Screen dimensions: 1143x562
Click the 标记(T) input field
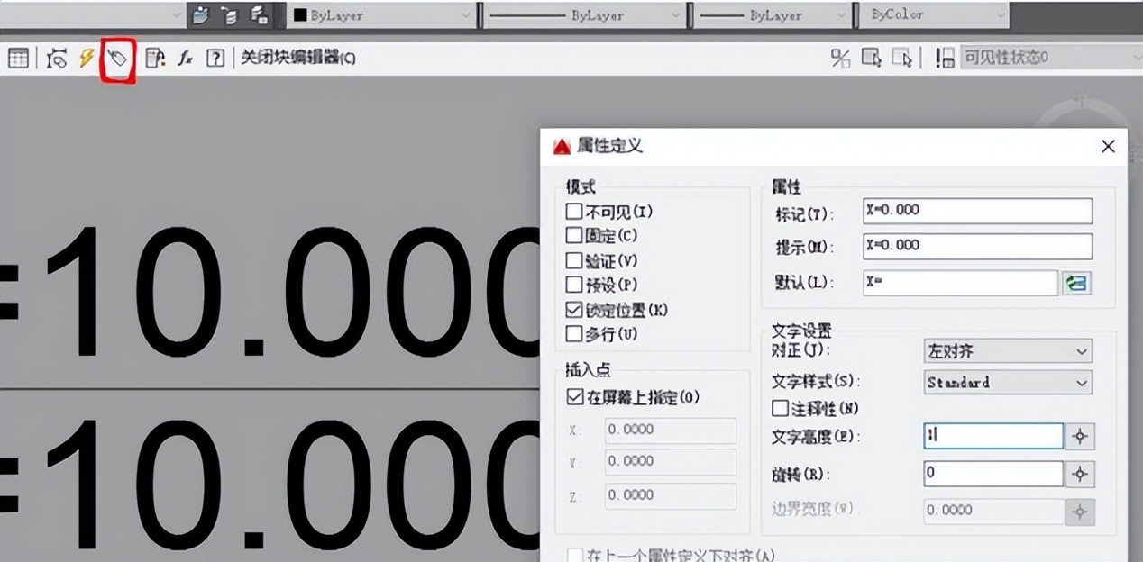[x=977, y=211]
